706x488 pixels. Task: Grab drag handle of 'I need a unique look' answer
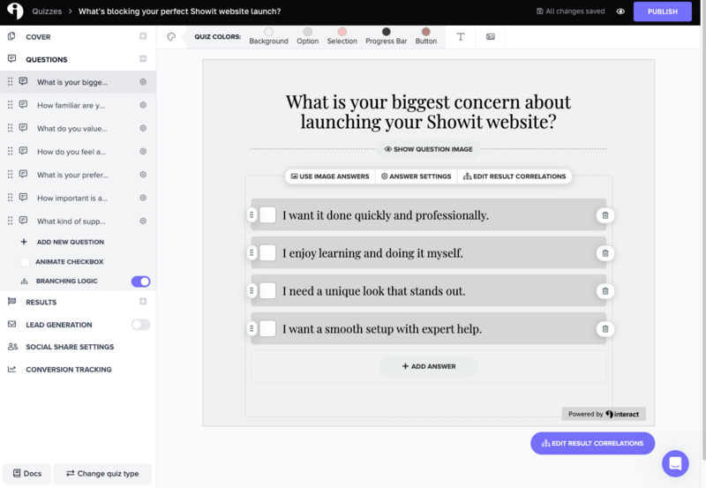coord(252,291)
